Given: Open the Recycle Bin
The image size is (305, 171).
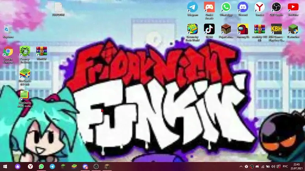Looking at the screenshot, I should click(x=8, y=30).
